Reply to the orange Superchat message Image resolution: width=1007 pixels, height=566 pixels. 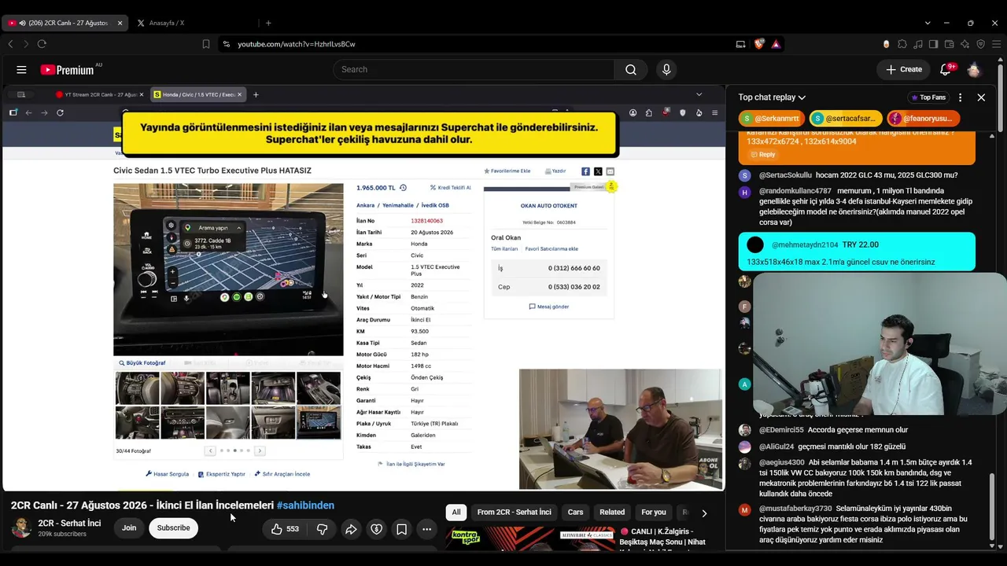[x=762, y=155]
